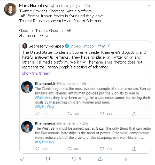Click Mark Humphrys profile avatar
This screenshot has width=155, height=165.
coord(10,10)
